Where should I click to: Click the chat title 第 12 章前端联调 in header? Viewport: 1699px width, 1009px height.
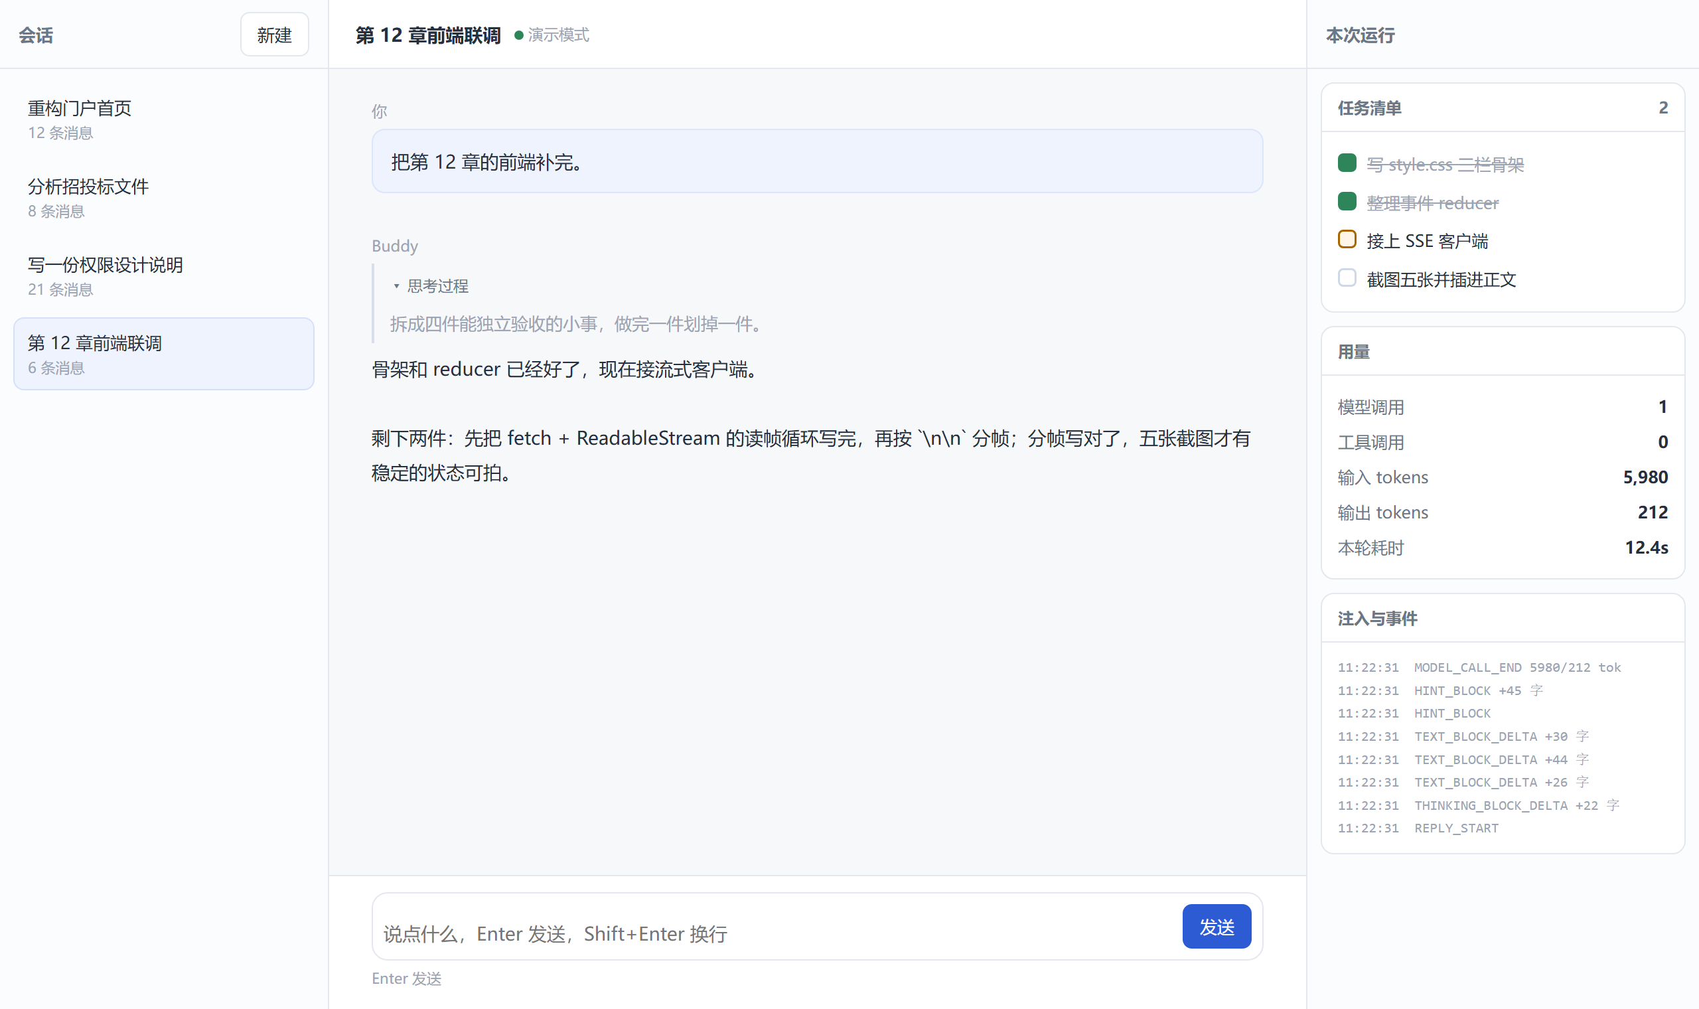click(427, 35)
